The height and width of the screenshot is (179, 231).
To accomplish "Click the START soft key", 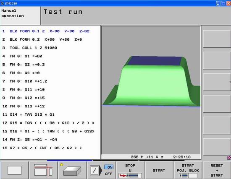I will (159, 170).
